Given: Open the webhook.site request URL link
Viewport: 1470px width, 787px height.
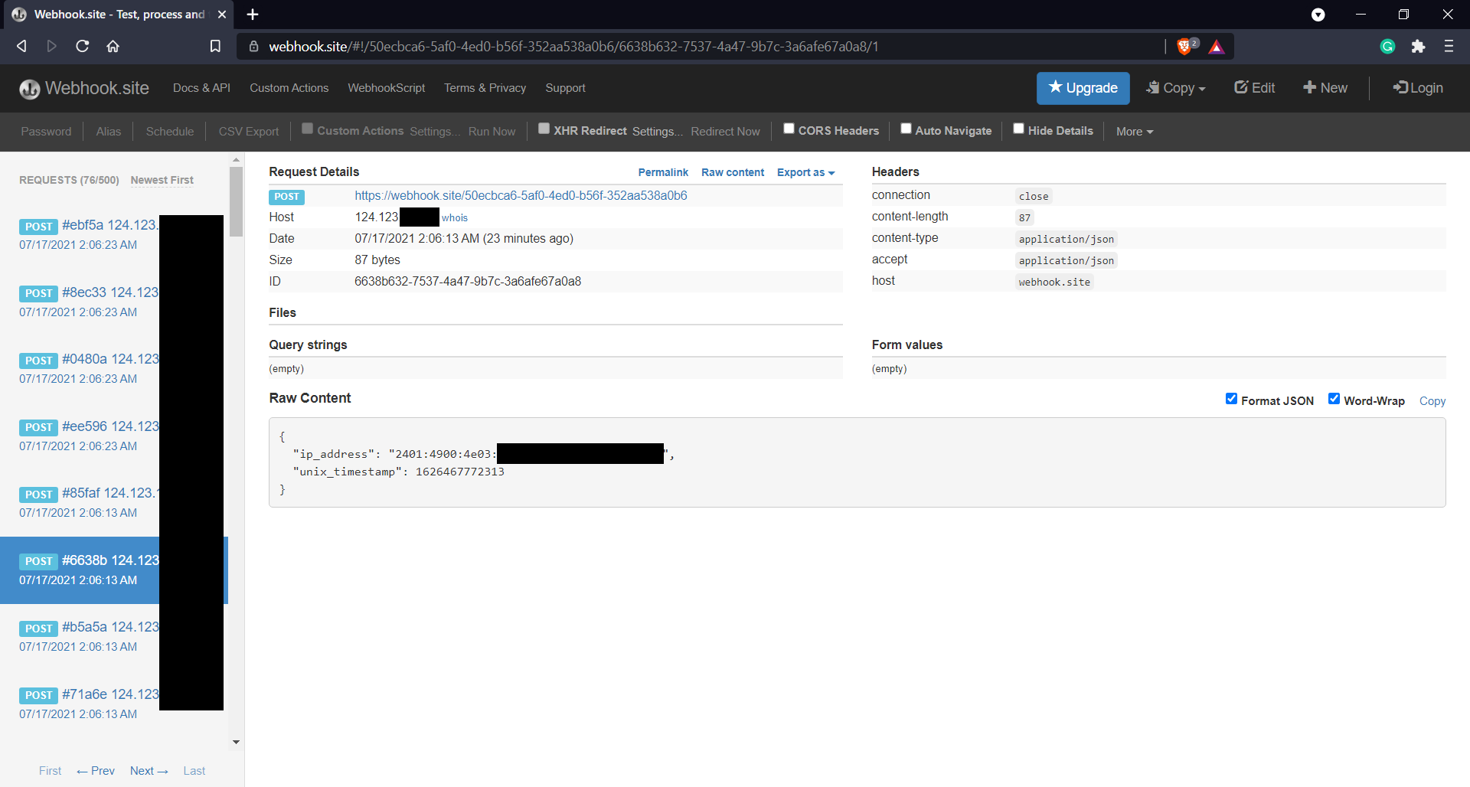Looking at the screenshot, I should [x=521, y=195].
